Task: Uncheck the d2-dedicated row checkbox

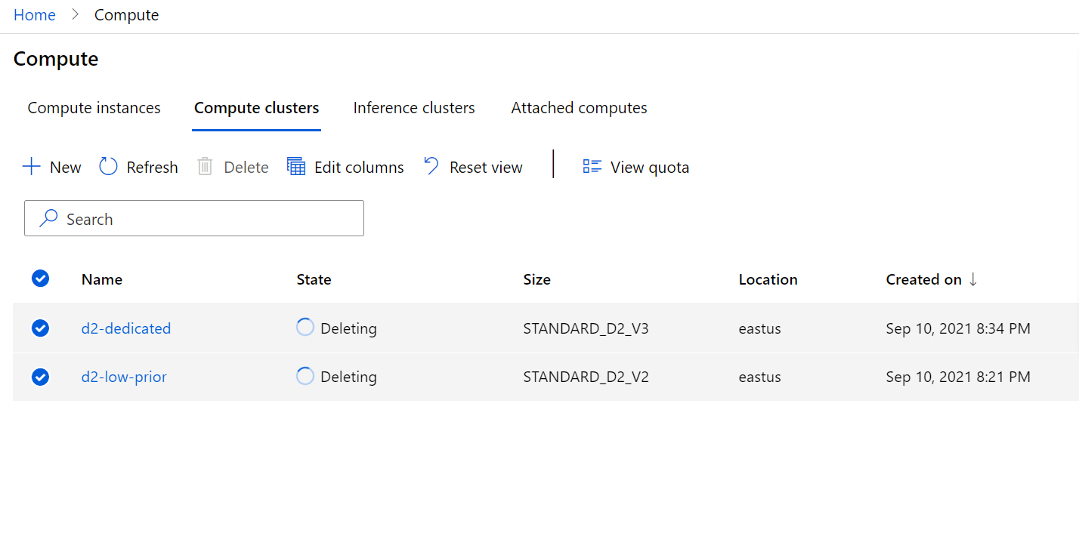Action: click(x=40, y=328)
